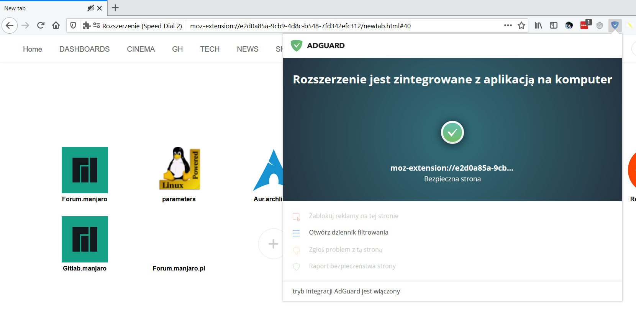Select the Home speed dial group
Image resolution: width=636 pixels, height=321 pixels.
pos(33,49)
